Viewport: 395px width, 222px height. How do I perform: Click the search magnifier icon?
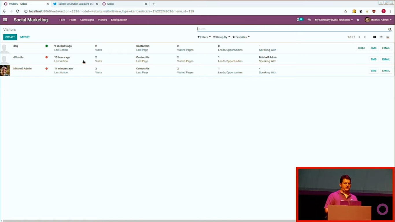(x=390, y=29)
